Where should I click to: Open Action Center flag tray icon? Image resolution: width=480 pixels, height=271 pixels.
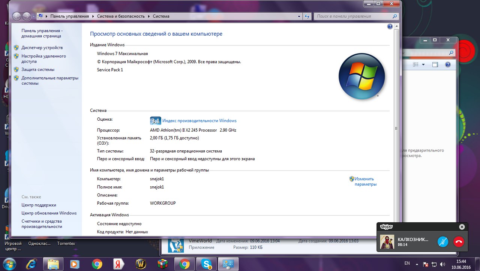click(x=426, y=264)
